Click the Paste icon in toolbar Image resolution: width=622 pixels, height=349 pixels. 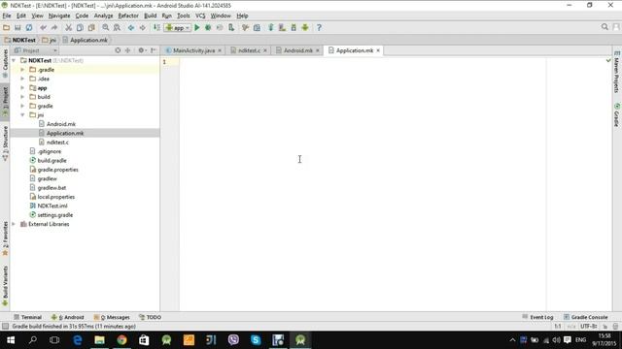[91, 28]
